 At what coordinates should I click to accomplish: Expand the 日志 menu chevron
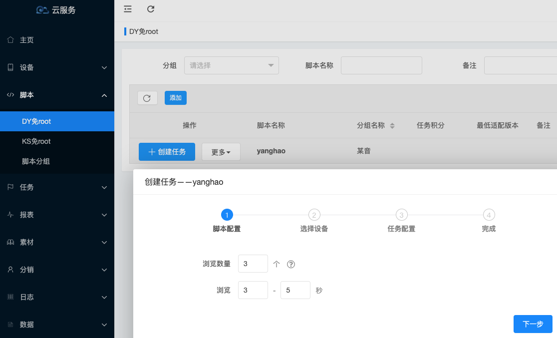coord(104,297)
